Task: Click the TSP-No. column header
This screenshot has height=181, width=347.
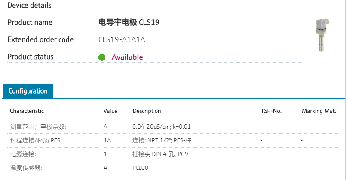Action: (x=271, y=111)
